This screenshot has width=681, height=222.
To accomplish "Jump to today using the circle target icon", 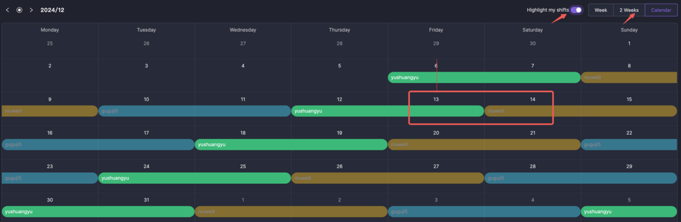I will coord(19,10).
